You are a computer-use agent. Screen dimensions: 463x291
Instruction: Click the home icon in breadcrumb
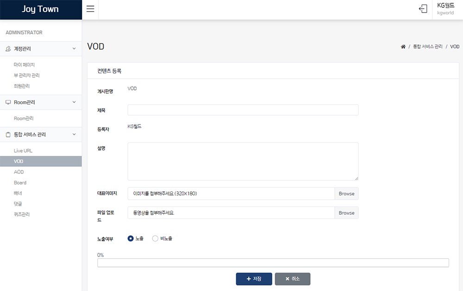(x=403, y=47)
